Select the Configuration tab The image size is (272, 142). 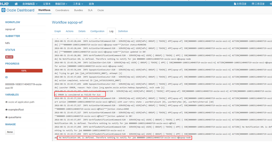pyautogui.click(x=97, y=31)
